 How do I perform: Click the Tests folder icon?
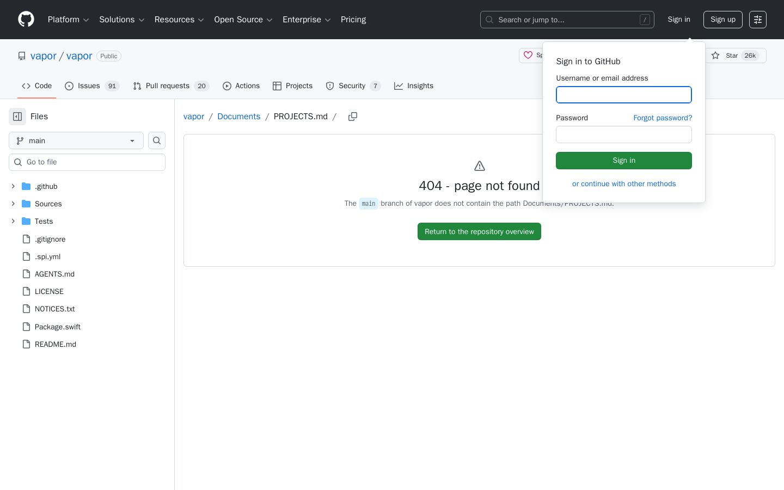click(26, 221)
